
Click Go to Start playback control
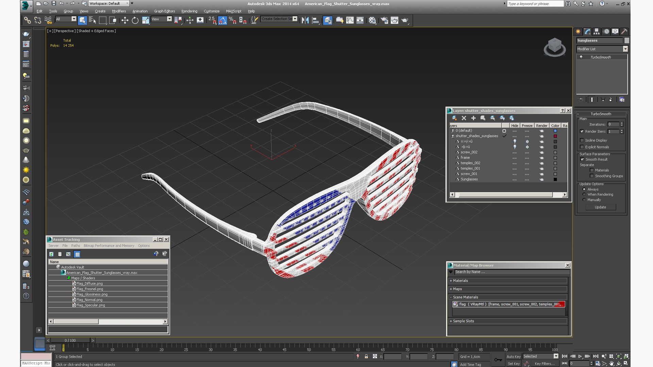[x=565, y=356]
